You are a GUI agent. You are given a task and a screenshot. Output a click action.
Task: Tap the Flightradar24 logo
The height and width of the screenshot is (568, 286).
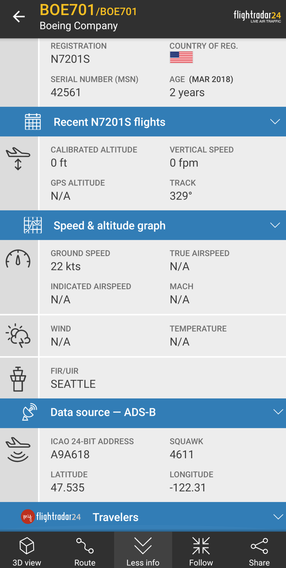pos(257,16)
